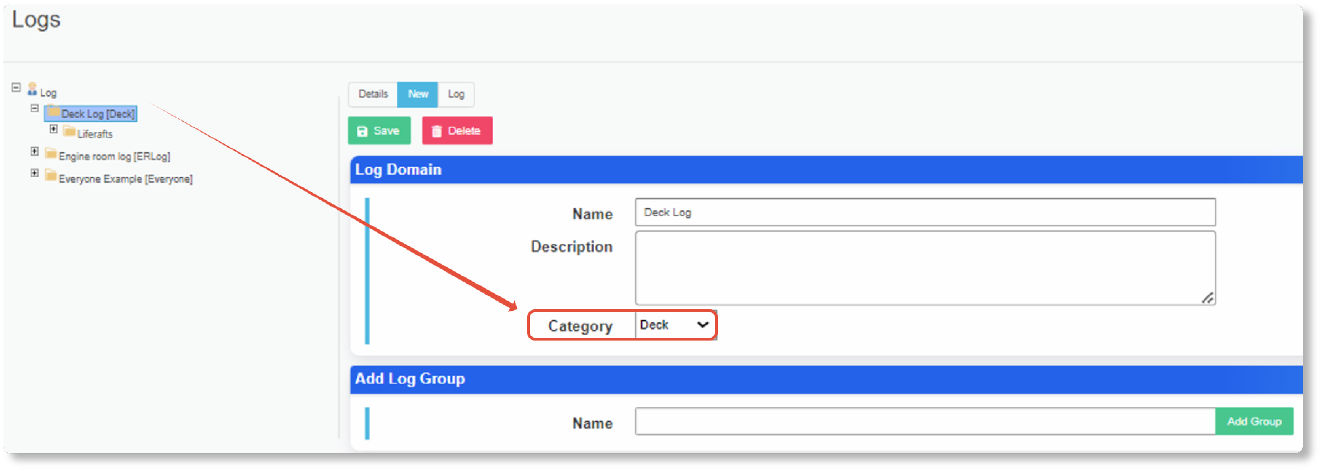Click the Log Domain Name field
Image resolution: width=1322 pixels, height=471 pixels.
click(x=925, y=212)
